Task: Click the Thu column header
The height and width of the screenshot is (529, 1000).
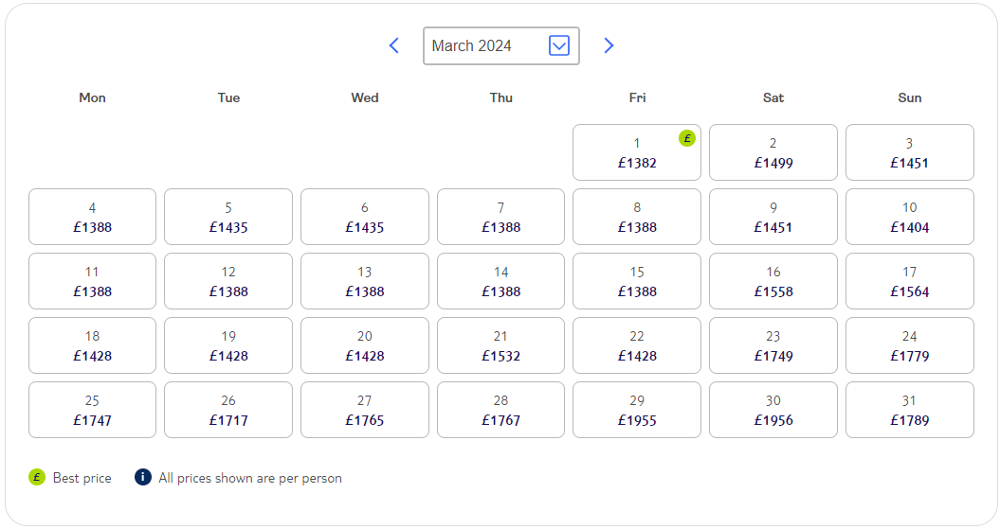Action: click(x=500, y=97)
